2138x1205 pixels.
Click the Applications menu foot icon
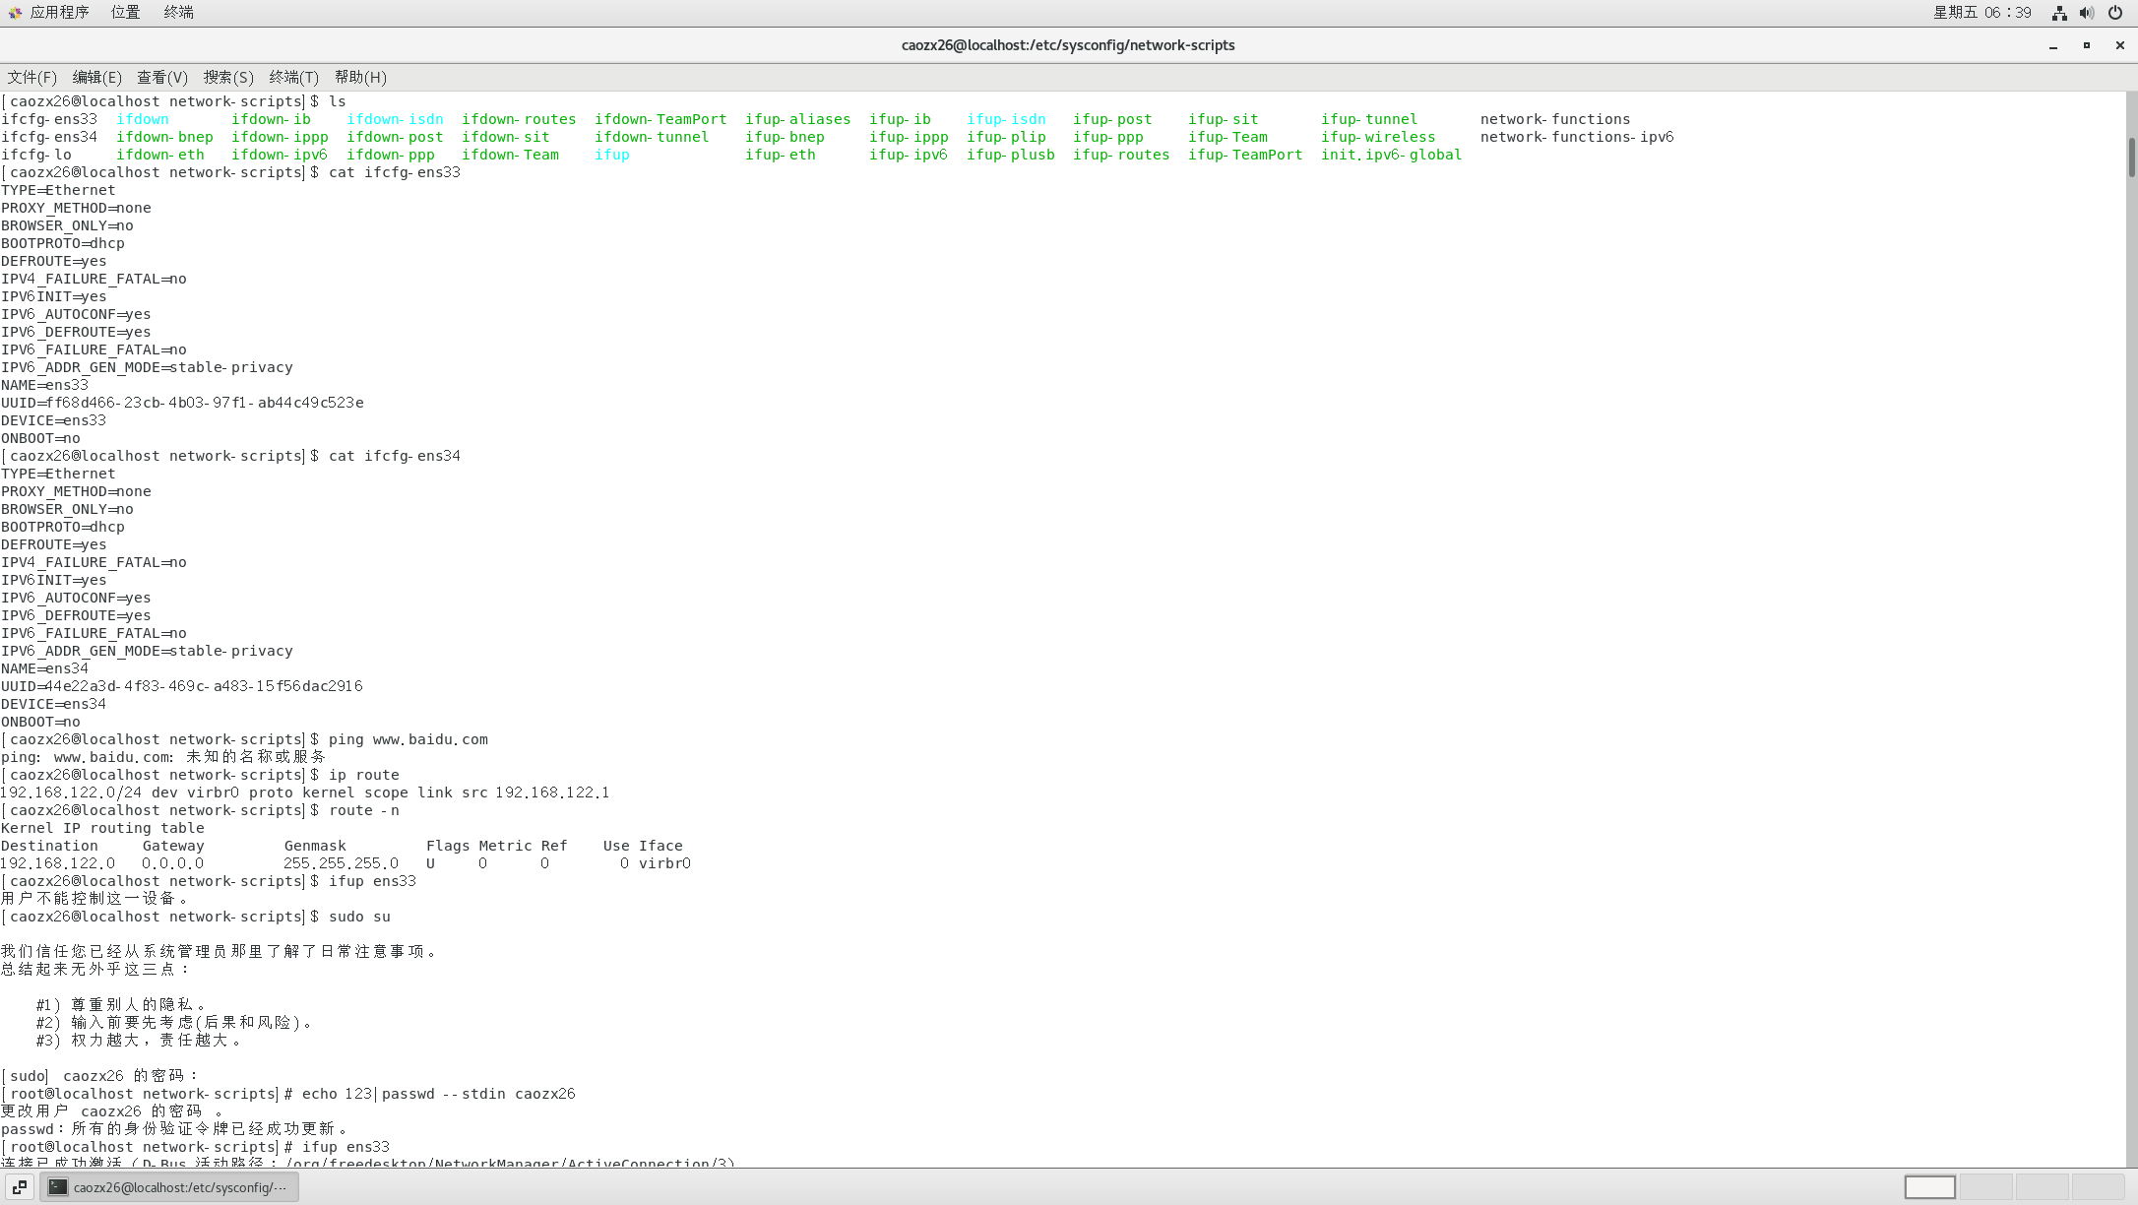click(15, 13)
